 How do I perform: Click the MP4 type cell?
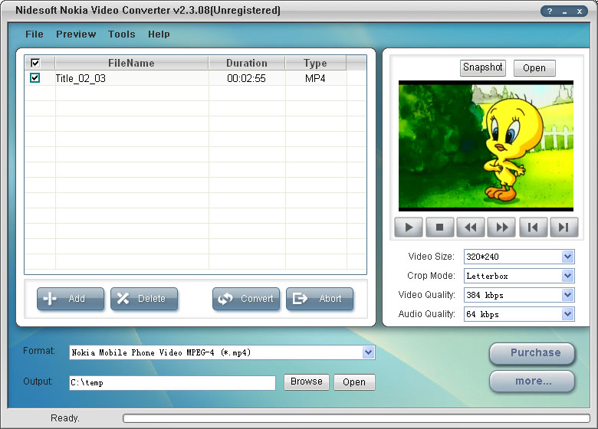tap(315, 78)
